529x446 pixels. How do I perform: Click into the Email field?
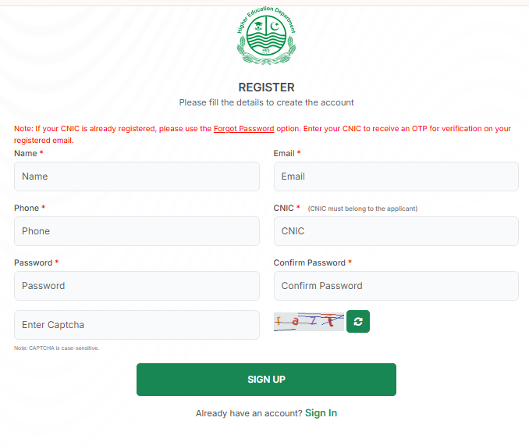(x=396, y=177)
